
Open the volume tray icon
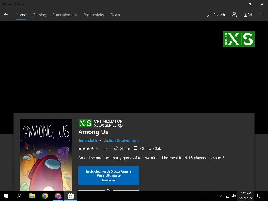pyautogui.click(x=234, y=196)
